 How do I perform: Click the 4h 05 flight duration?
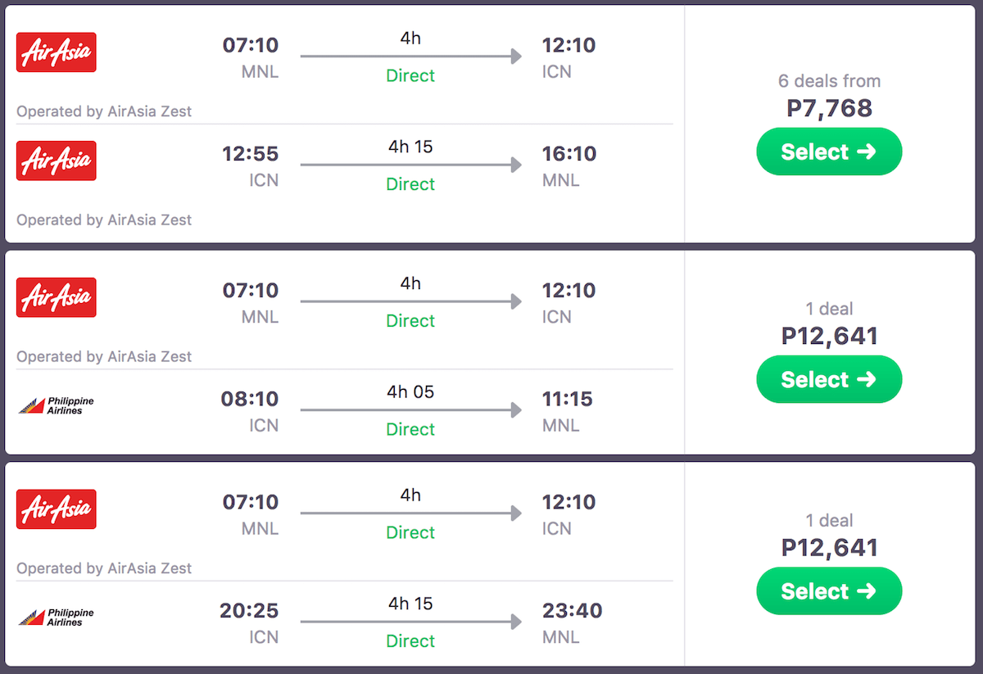(x=410, y=391)
